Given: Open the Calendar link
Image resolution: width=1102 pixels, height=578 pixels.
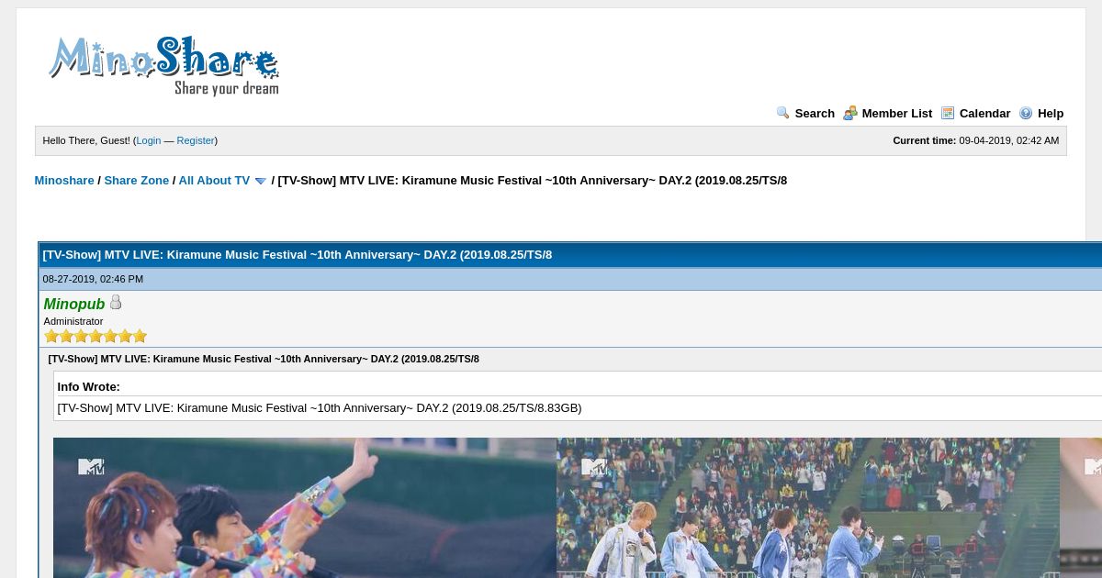Looking at the screenshot, I should (984, 114).
